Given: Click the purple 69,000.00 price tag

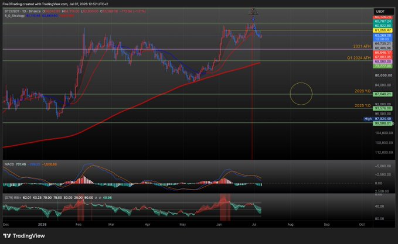Looking at the screenshot, I should point(383,61).
